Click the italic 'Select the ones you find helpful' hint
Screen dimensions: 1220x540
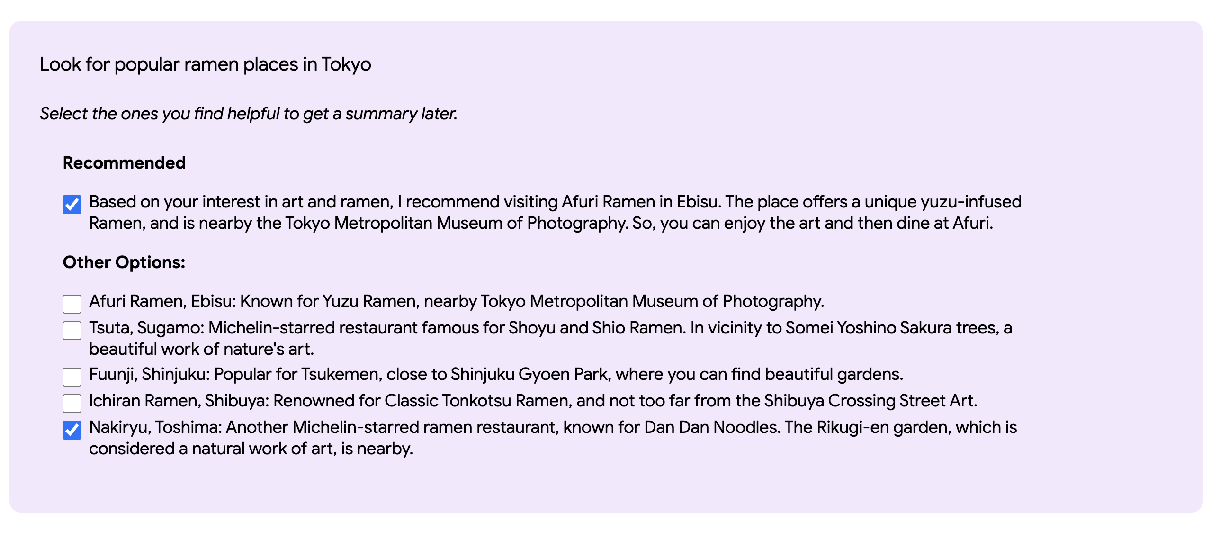(248, 114)
